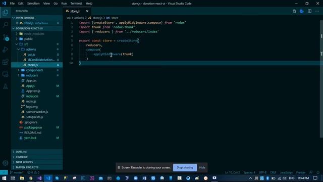This screenshot has width=323, height=182.
Task: Hide the screen sharing notification
Action: (x=202, y=167)
